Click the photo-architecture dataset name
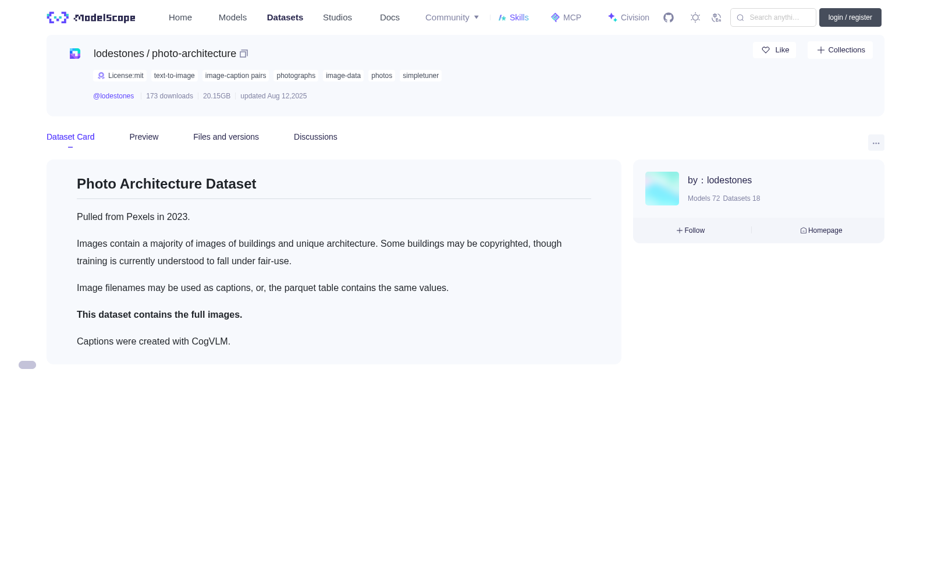 pos(194,54)
